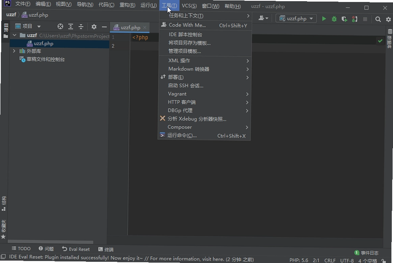This screenshot has height=263, width=393.
Task: Click the disabled Stop button
Action: point(365,19)
